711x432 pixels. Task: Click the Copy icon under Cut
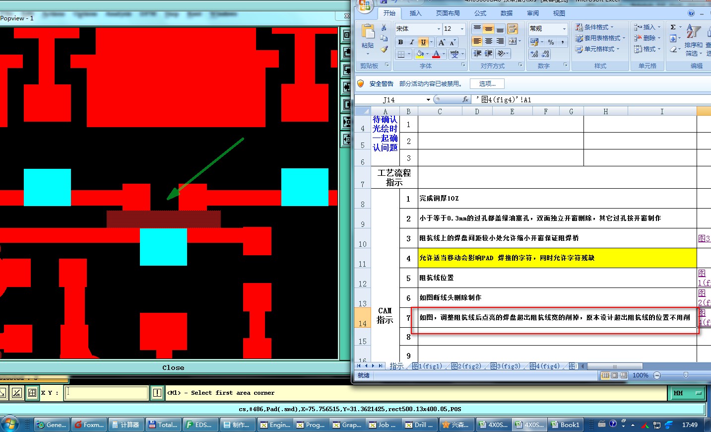[x=384, y=38]
